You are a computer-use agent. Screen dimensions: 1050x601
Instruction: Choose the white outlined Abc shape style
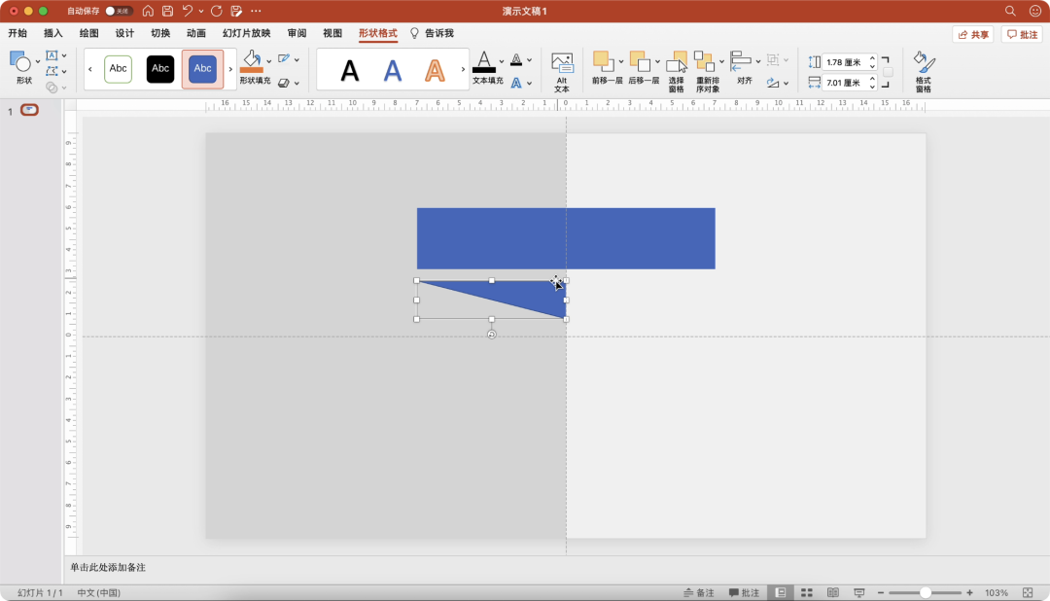[x=118, y=68]
